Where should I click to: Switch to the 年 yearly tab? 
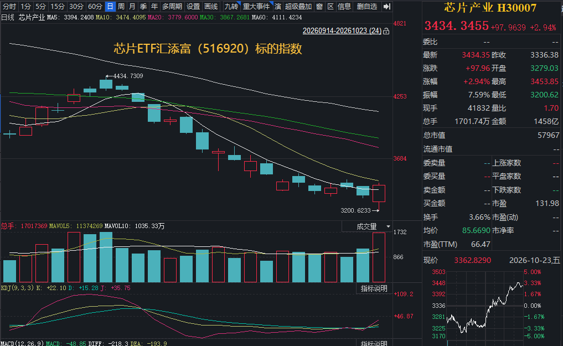point(154,7)
